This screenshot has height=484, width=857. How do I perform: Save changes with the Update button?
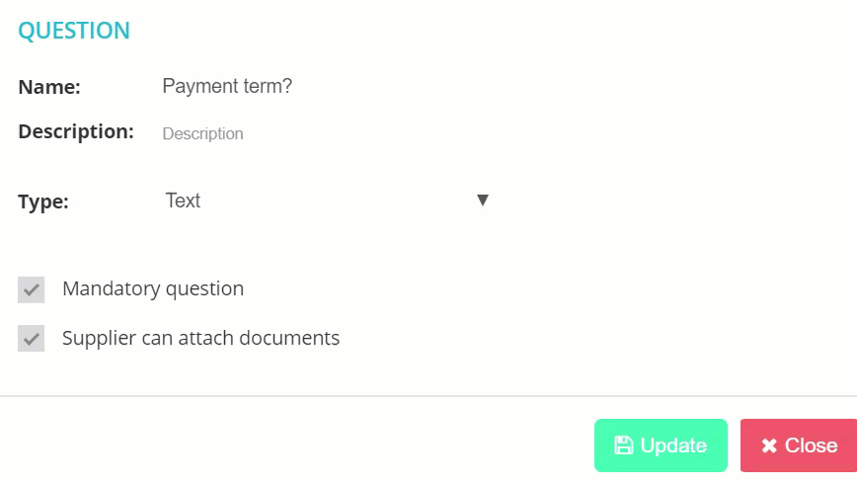tap(661, 445)
